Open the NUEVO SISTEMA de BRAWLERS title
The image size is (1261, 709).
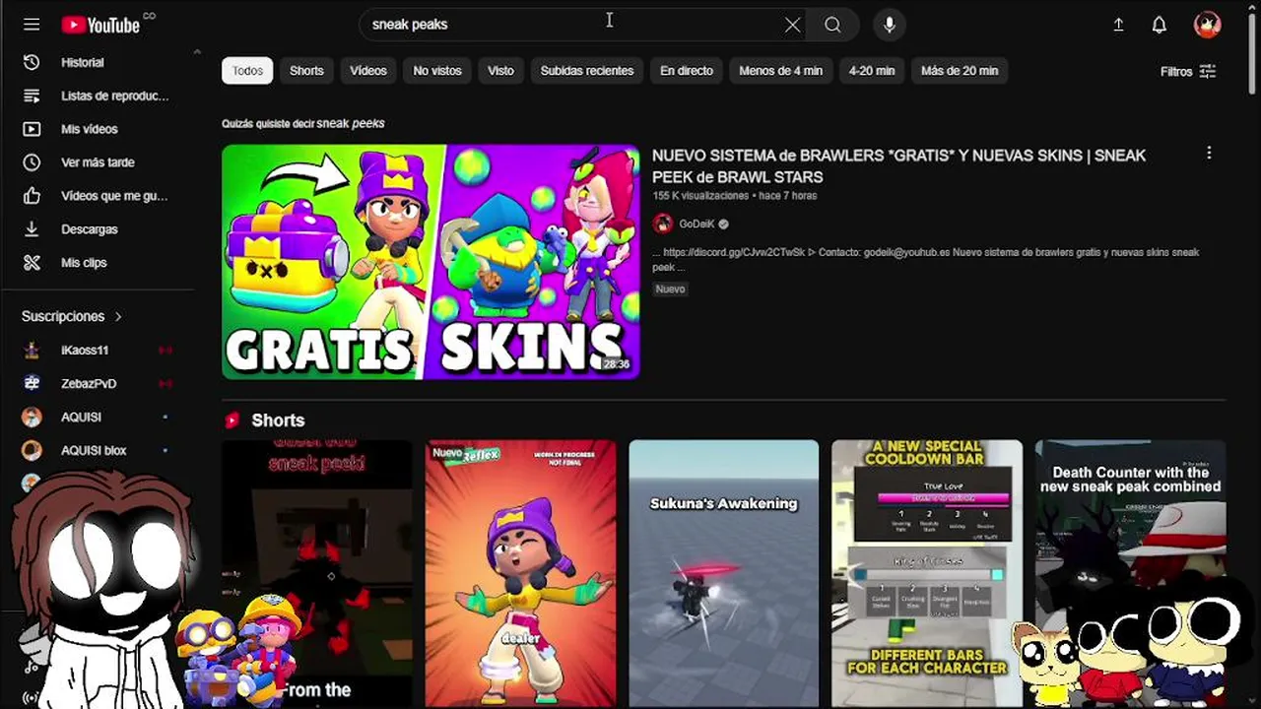[x=898, y=166]
